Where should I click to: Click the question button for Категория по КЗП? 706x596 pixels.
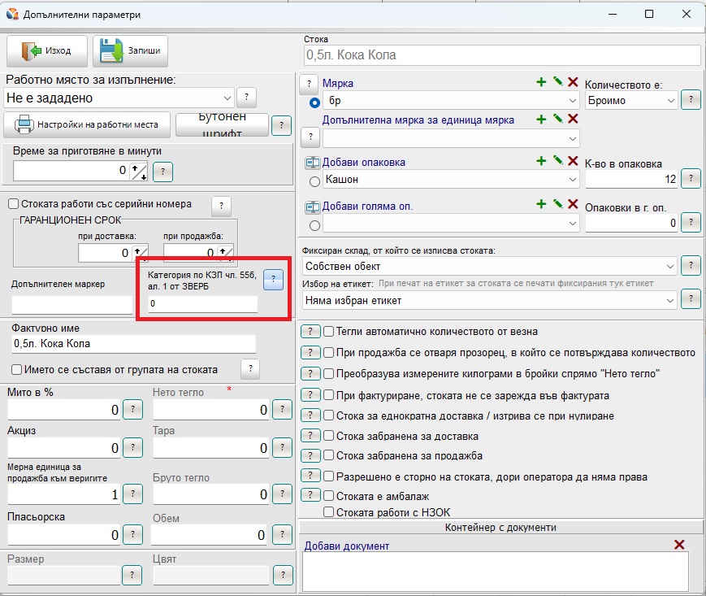pos(274,279)
